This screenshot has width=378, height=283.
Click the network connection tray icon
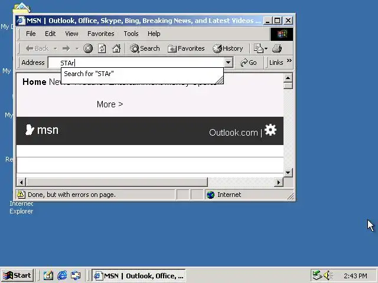[317, 275]
